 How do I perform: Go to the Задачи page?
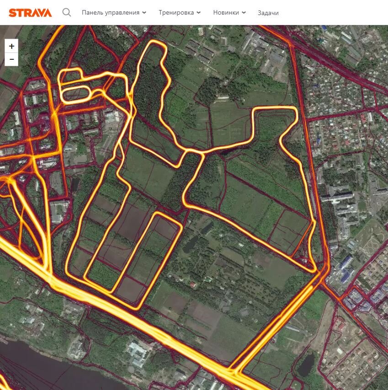(x=268, y=13)
